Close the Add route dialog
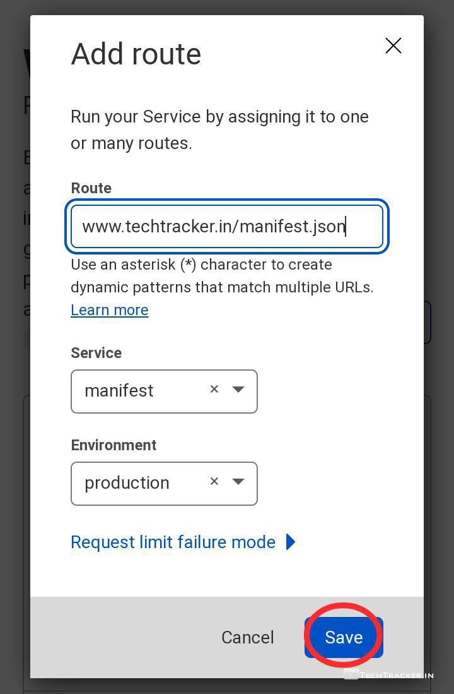454x694 pixels. tap(393, 45)
